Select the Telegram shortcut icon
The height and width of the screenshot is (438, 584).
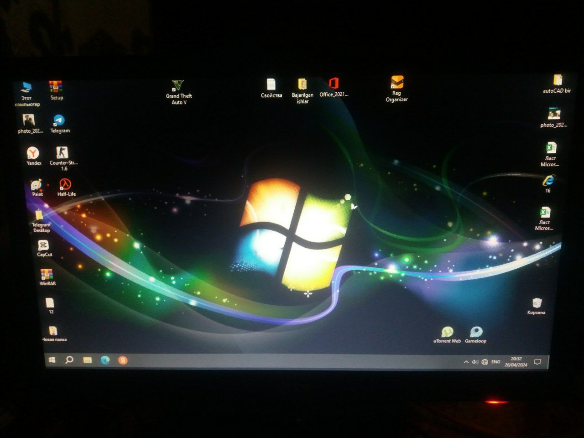tap(59, 124)
